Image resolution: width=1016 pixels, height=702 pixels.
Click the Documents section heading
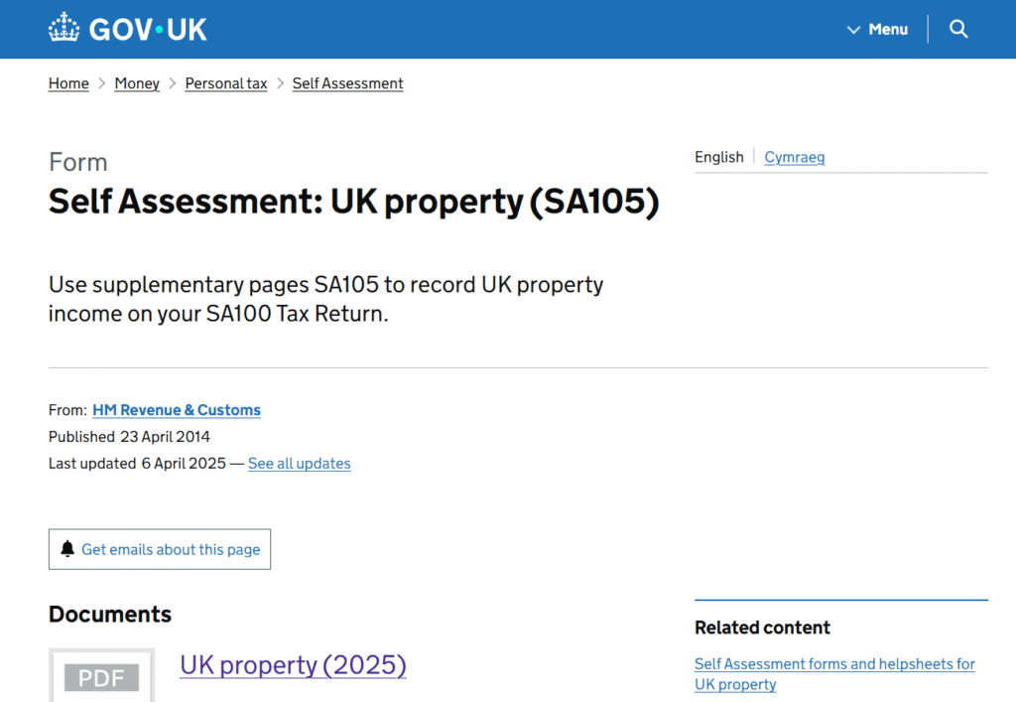click(110, 614)
